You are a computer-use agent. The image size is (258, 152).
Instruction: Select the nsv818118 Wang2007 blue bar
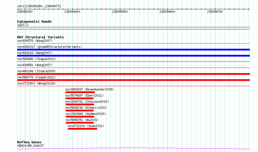133,56
